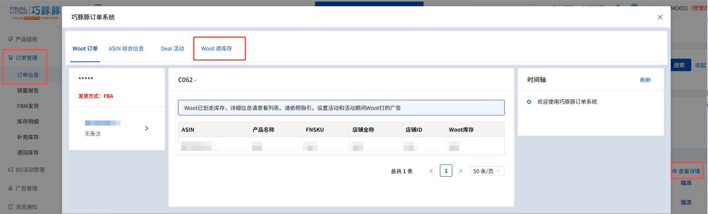Close the 巧豚豚订单系统 dialog
Image resolution: width=708 pixels, height=214 pixels.
660,17
